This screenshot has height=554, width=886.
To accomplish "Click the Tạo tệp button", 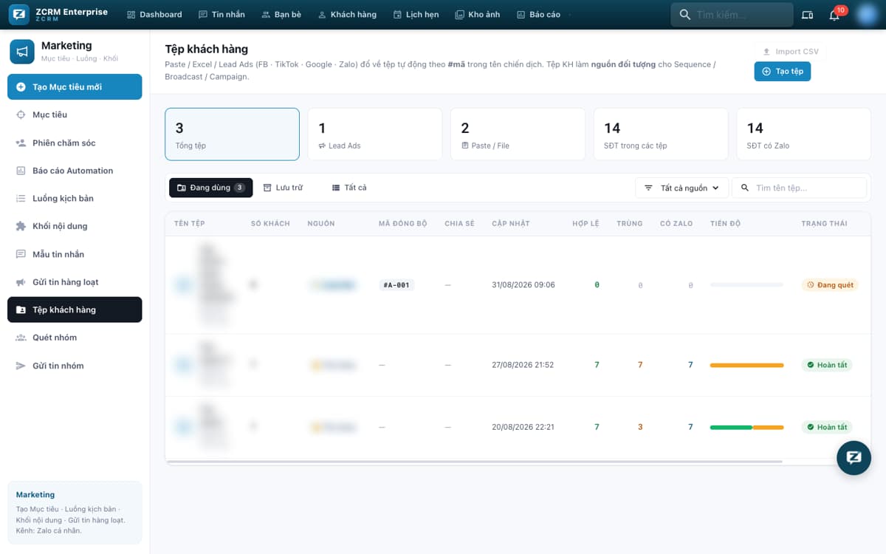I will click(782, 71).
